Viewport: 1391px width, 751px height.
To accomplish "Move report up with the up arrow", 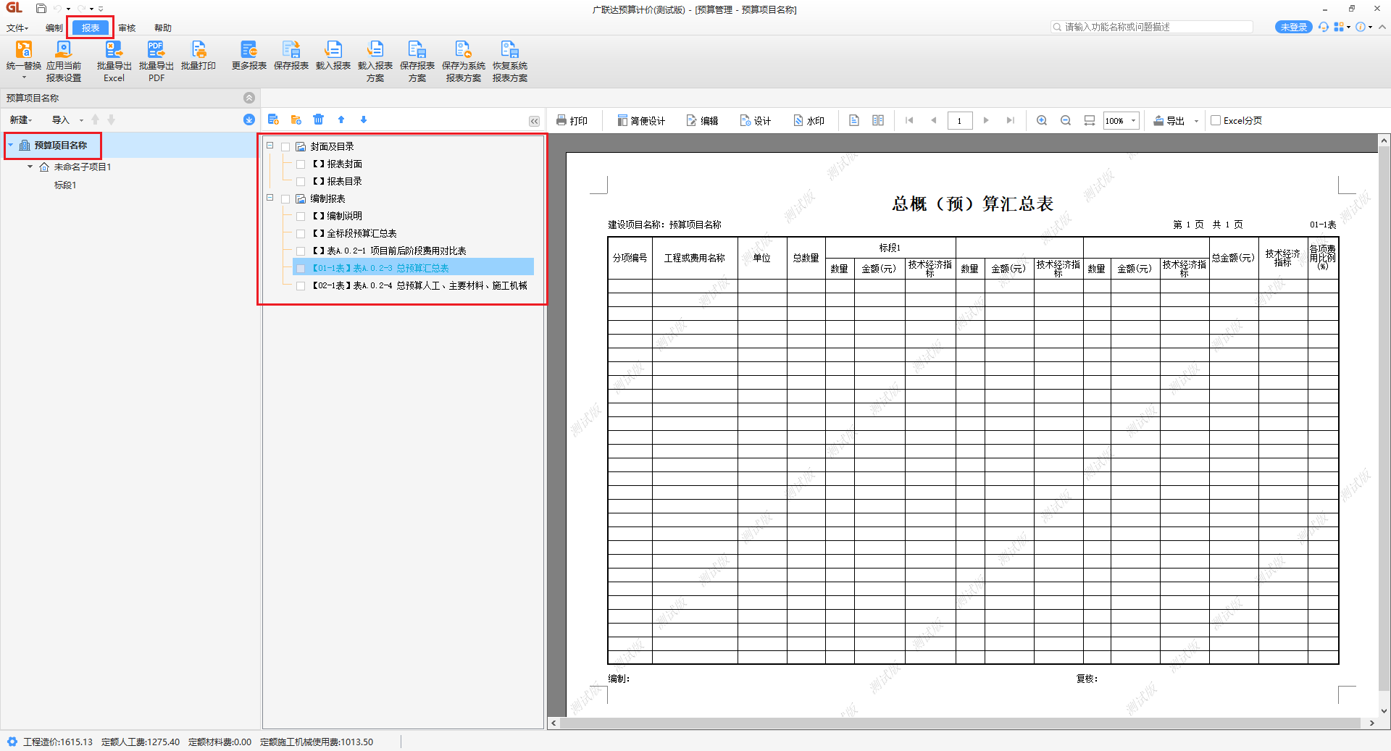I will click(x=341, y=119).
